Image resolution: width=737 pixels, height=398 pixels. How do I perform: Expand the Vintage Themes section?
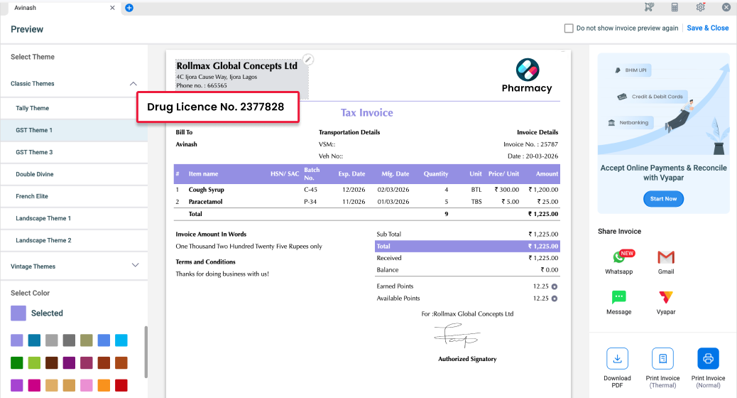[x=136, y=265]
